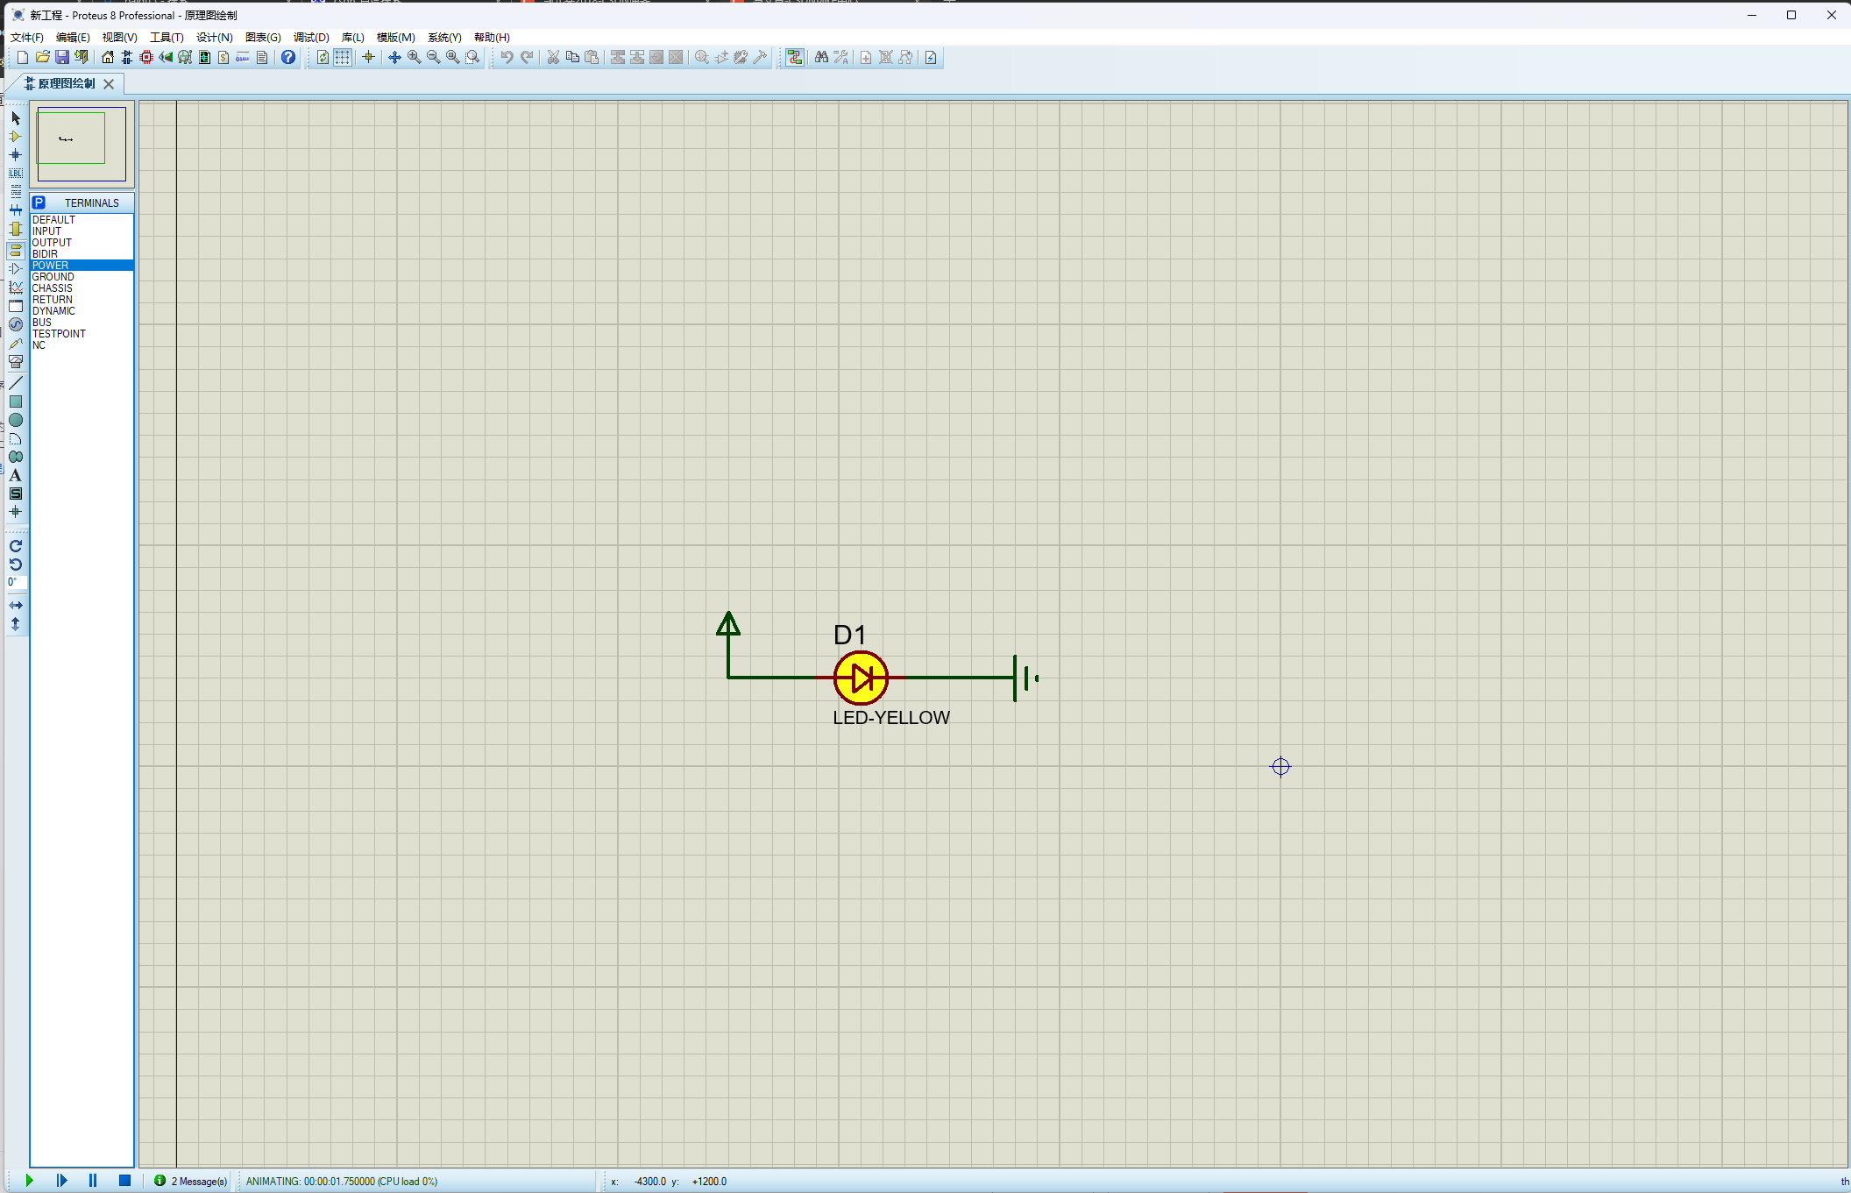The width and height of the screenshot is (1851, 1193).
Task: Open PCB Layout from the toolbar
Action: tap(146, 58)
